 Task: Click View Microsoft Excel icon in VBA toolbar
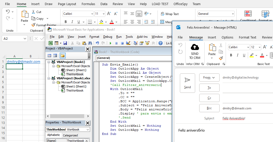50,43
